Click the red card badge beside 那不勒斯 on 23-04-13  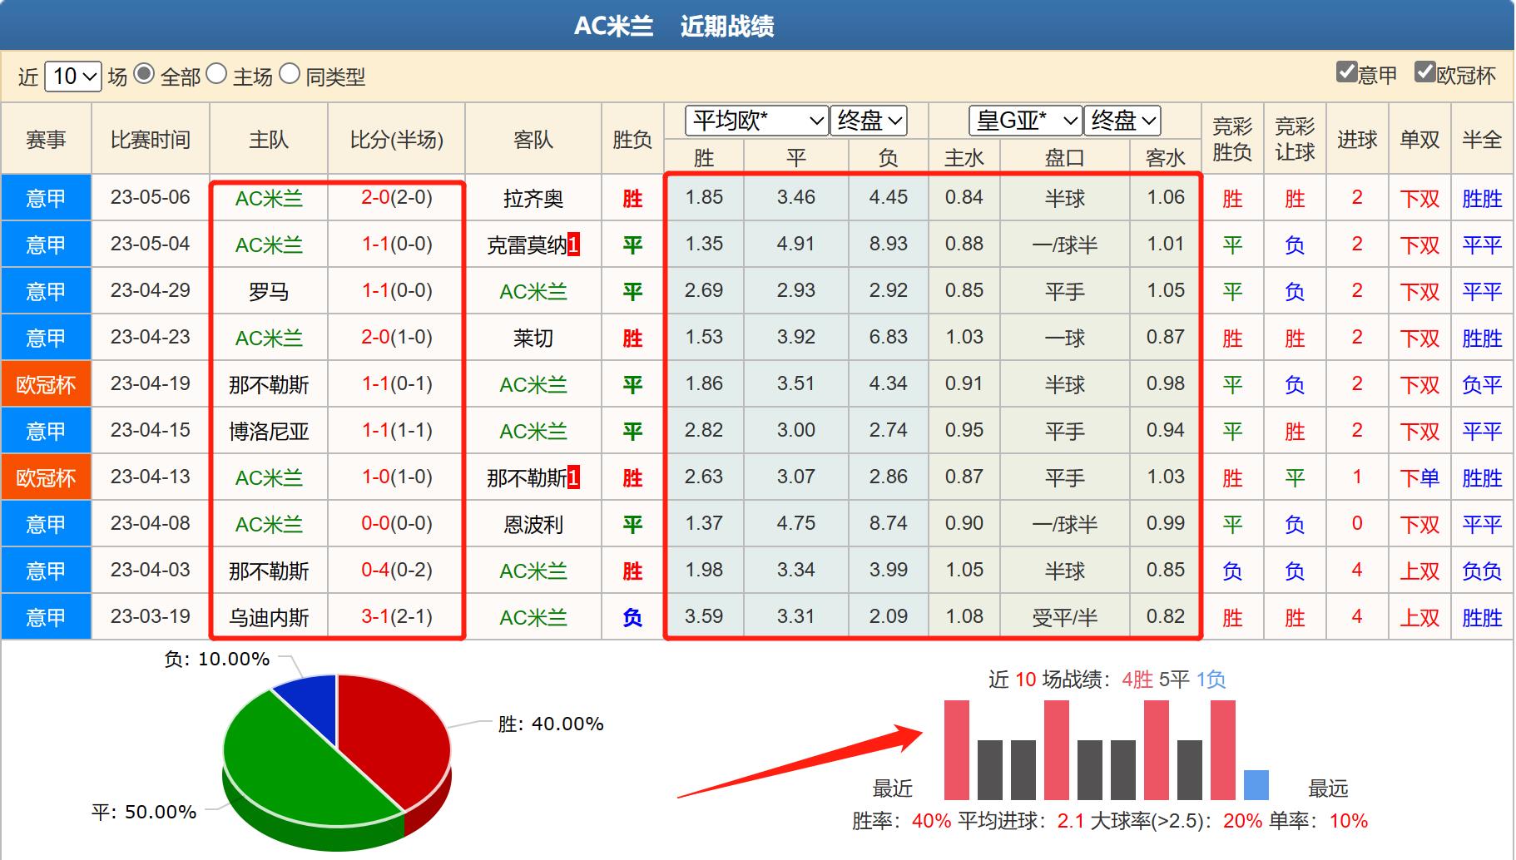pos(573,477)
